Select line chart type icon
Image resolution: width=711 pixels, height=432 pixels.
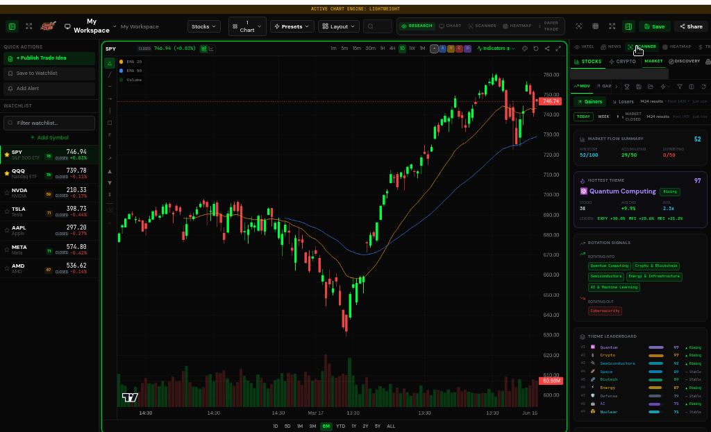click(x=211, y=49)
